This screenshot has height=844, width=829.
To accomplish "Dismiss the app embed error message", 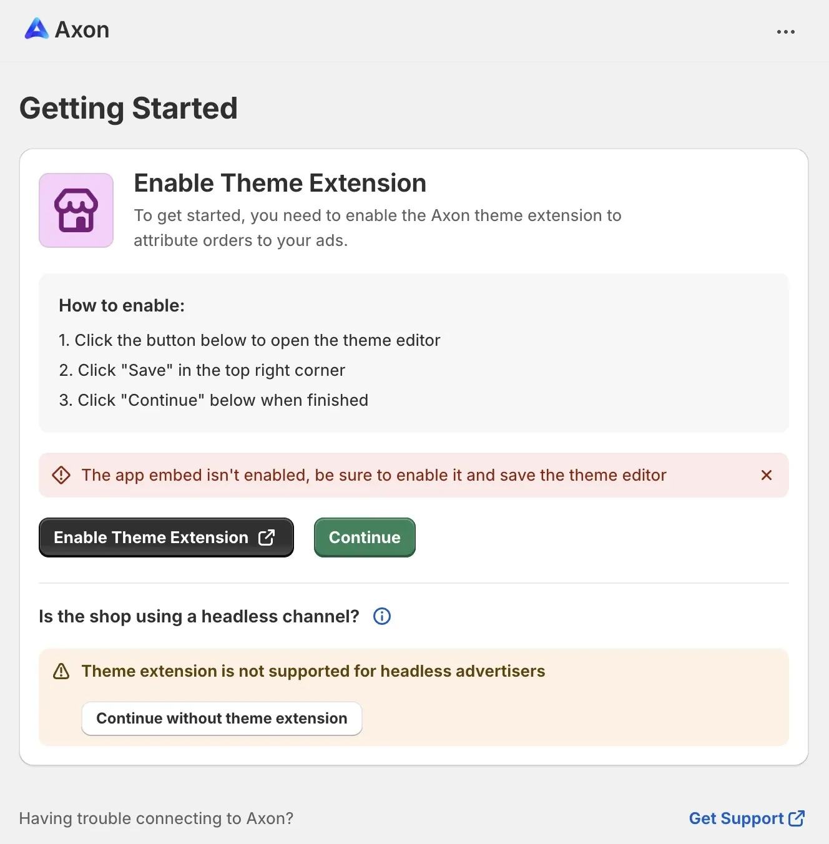I will pyautogui.click(x=767, y=475).
